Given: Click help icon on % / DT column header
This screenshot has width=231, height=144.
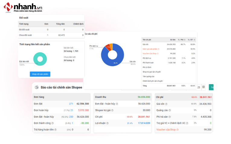Looking at the screenshot, I should 194,40.
